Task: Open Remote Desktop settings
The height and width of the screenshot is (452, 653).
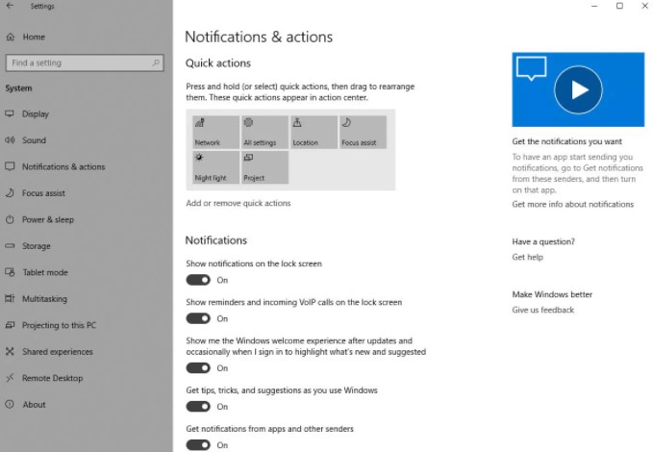Action: click(53, 378)
